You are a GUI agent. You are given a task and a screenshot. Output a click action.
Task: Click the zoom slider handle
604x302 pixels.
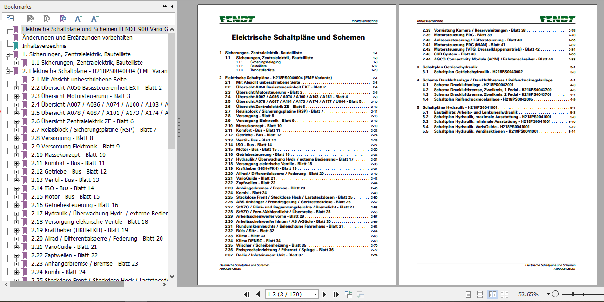coord(573,294)
